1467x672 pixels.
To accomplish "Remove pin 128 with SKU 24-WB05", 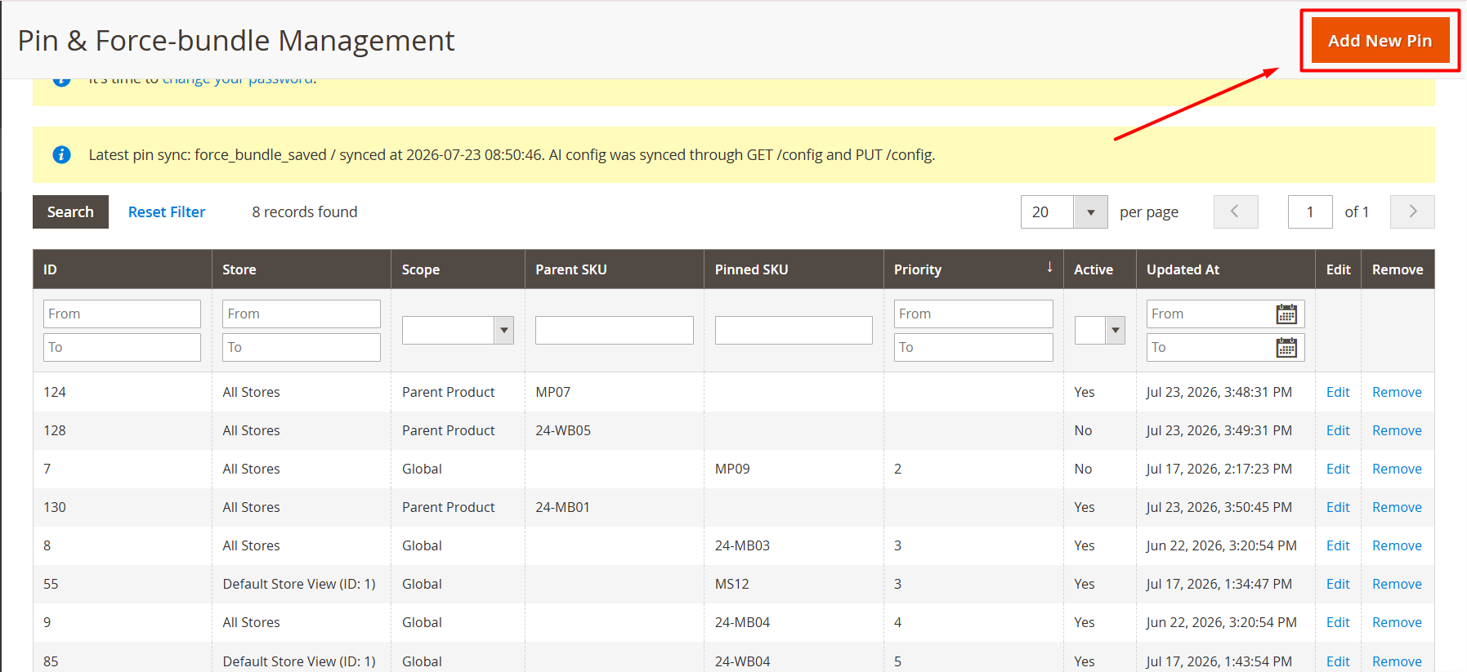I will point(1397,431).
